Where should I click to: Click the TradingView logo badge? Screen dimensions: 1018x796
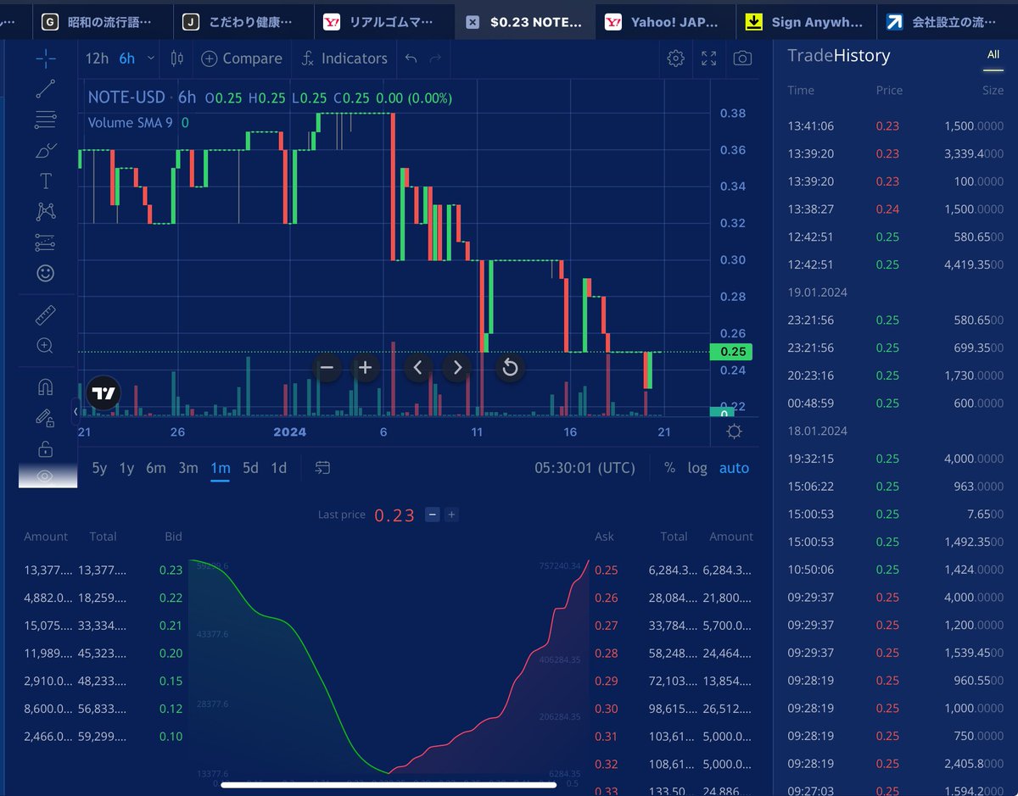[103, 393]
